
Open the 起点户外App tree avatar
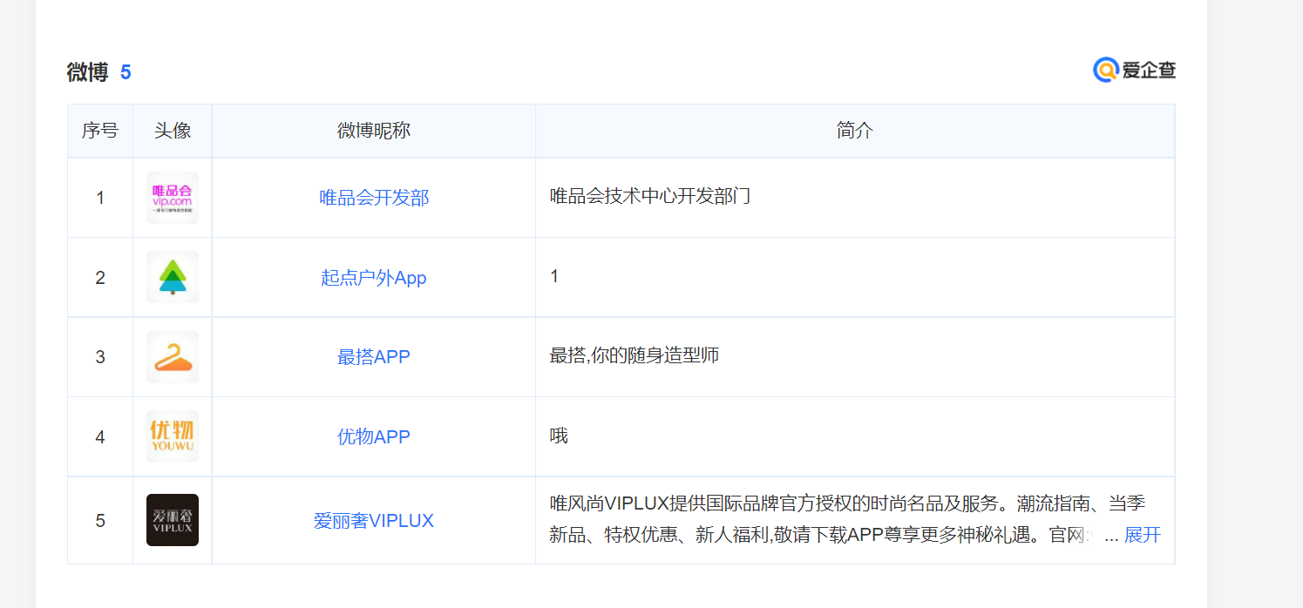click(x=173, y=277)
